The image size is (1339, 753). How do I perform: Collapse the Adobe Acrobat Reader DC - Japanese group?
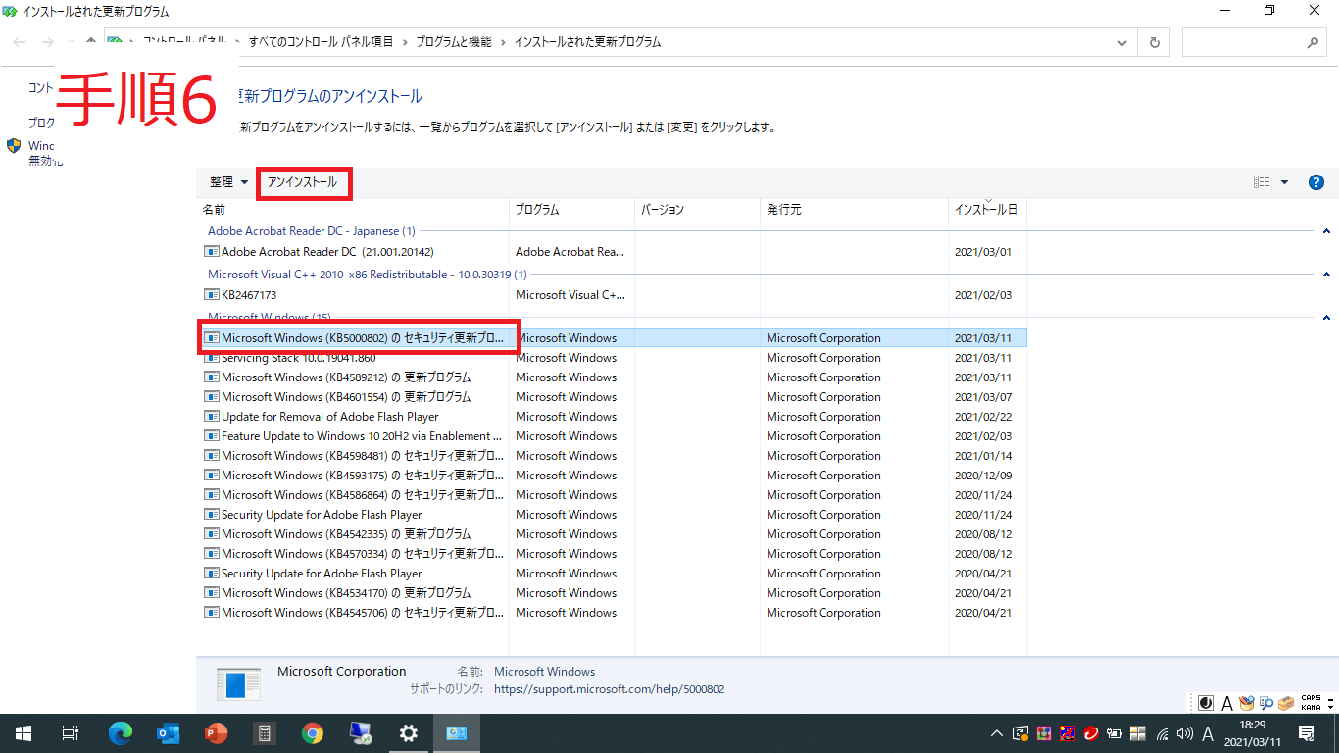[x=1326, y=231]
